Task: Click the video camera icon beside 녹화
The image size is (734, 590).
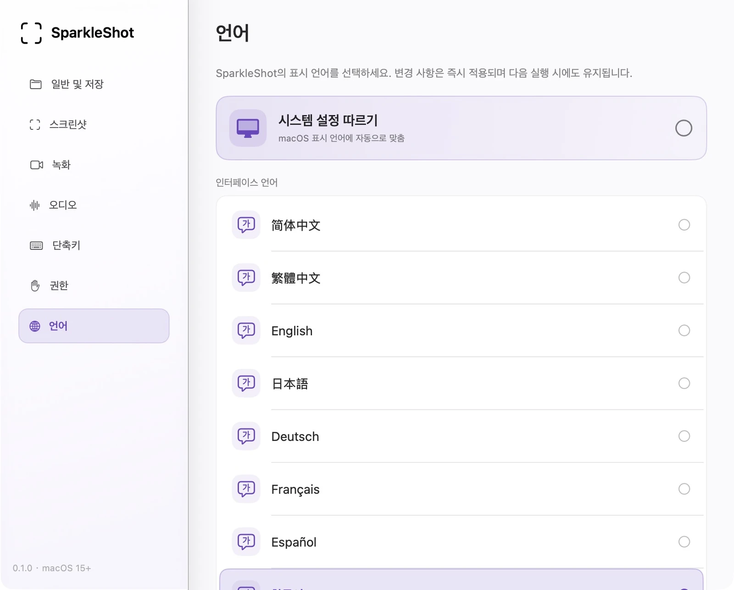Action: (x=37, y=165)
